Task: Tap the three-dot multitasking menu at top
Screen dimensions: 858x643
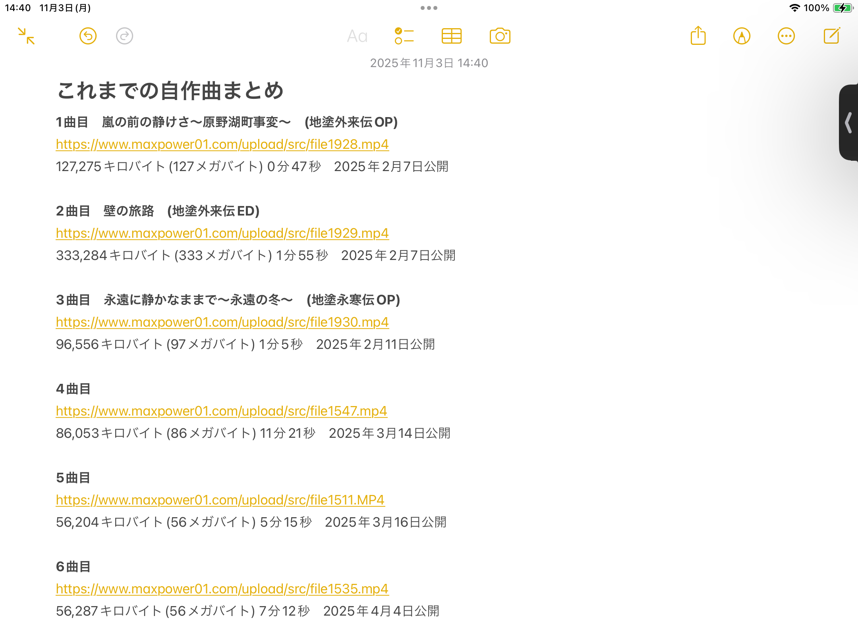Action: tap(429, 8)
